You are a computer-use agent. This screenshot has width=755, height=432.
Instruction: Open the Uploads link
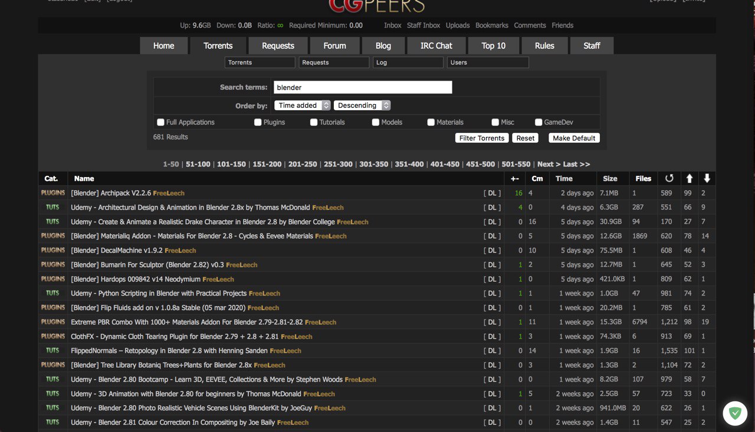(458, 25)
